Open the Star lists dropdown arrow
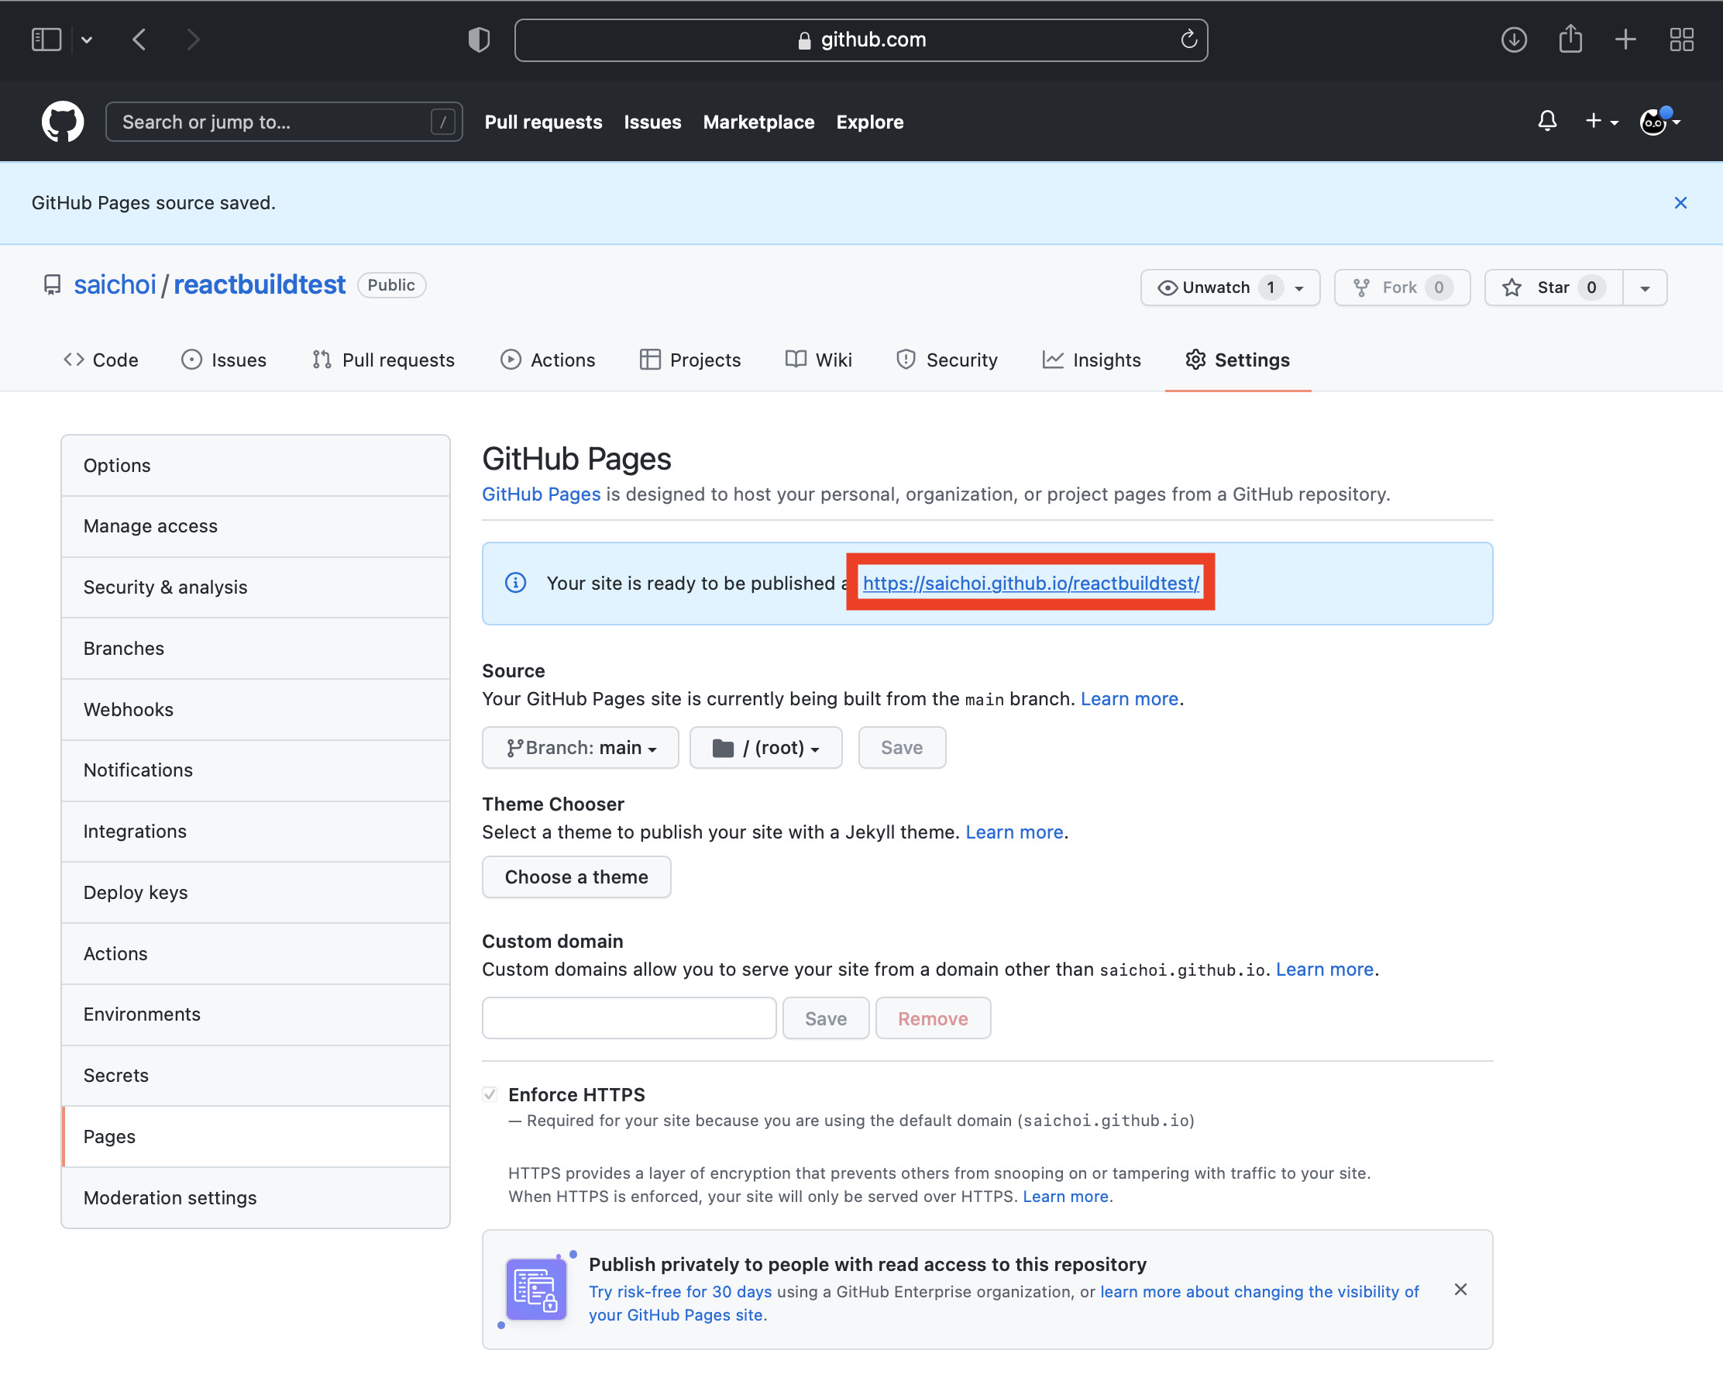 (x=1645, y=288)
